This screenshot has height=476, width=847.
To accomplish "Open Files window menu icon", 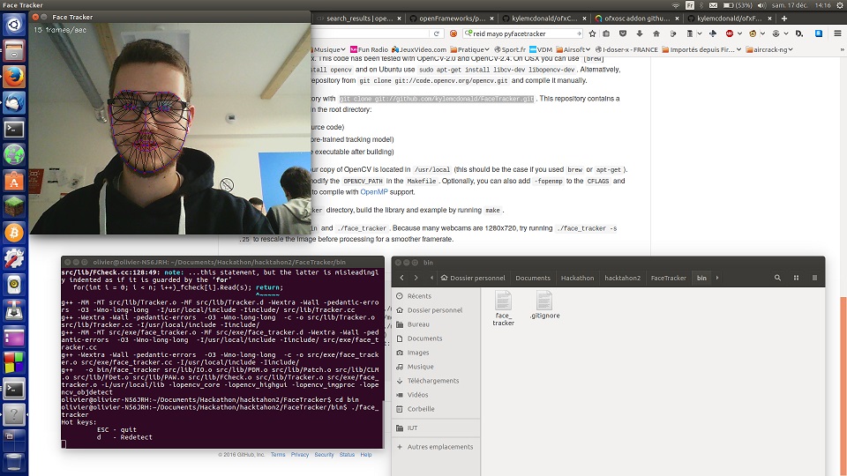I will pos(814,278).
